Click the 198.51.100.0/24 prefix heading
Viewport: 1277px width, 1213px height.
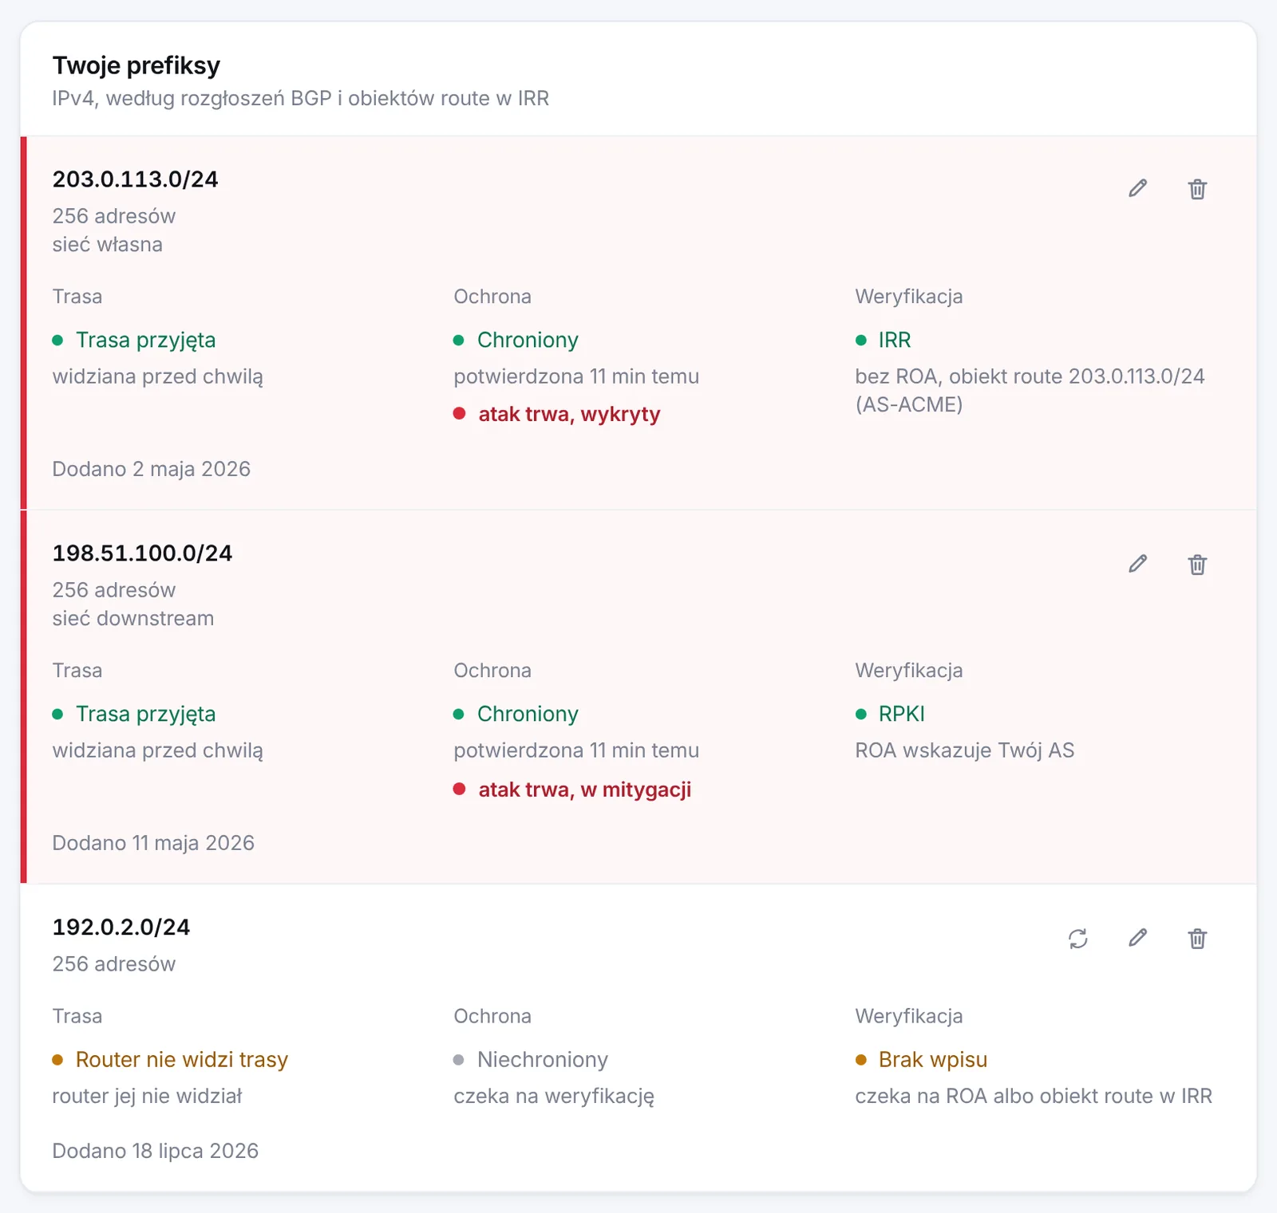pos(142,553)
